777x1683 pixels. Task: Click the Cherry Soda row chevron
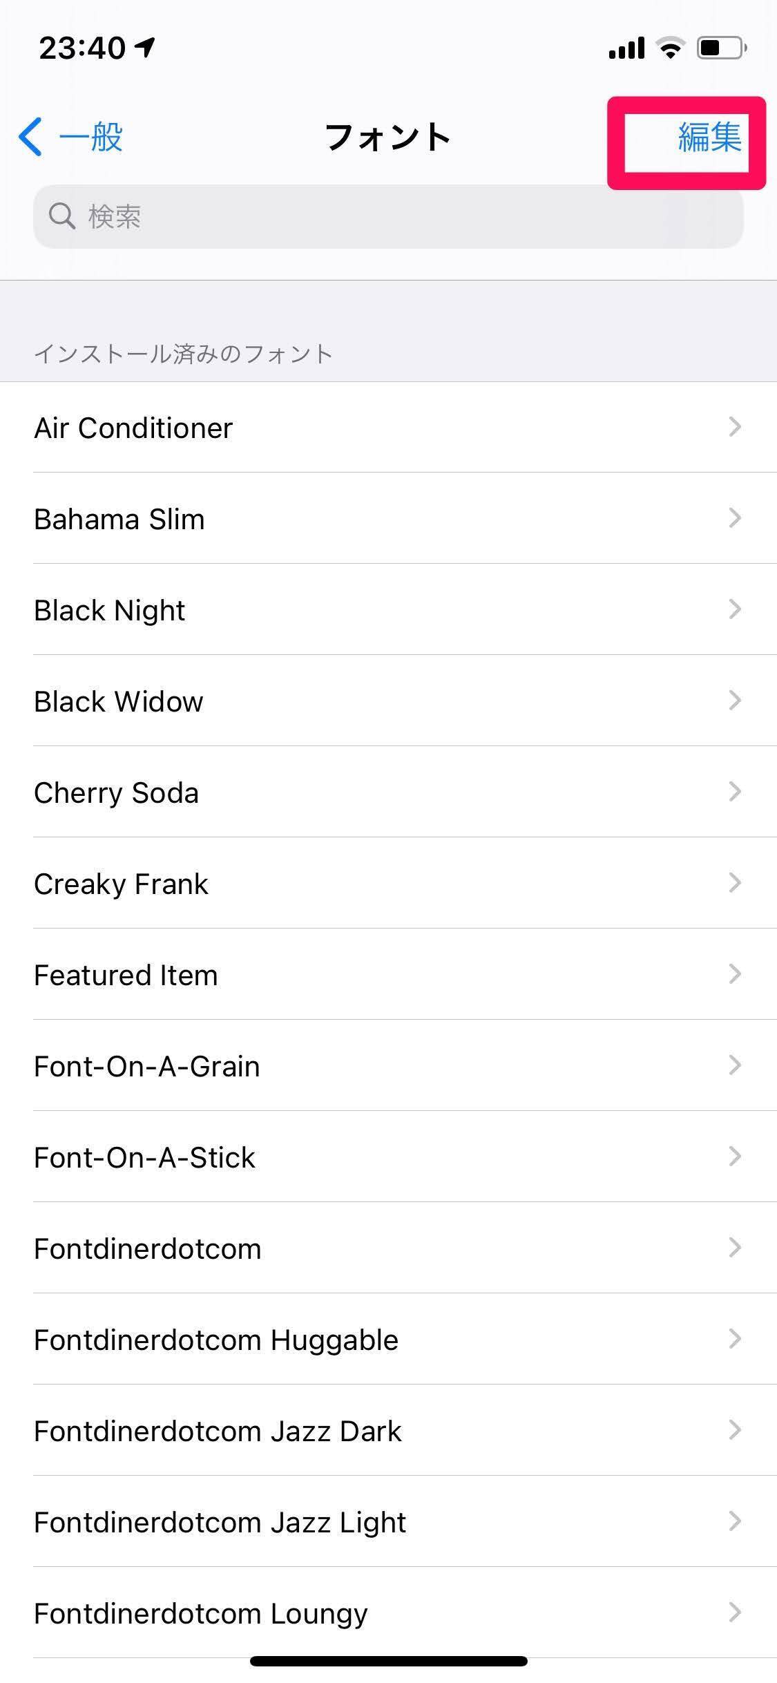[735, 792]
